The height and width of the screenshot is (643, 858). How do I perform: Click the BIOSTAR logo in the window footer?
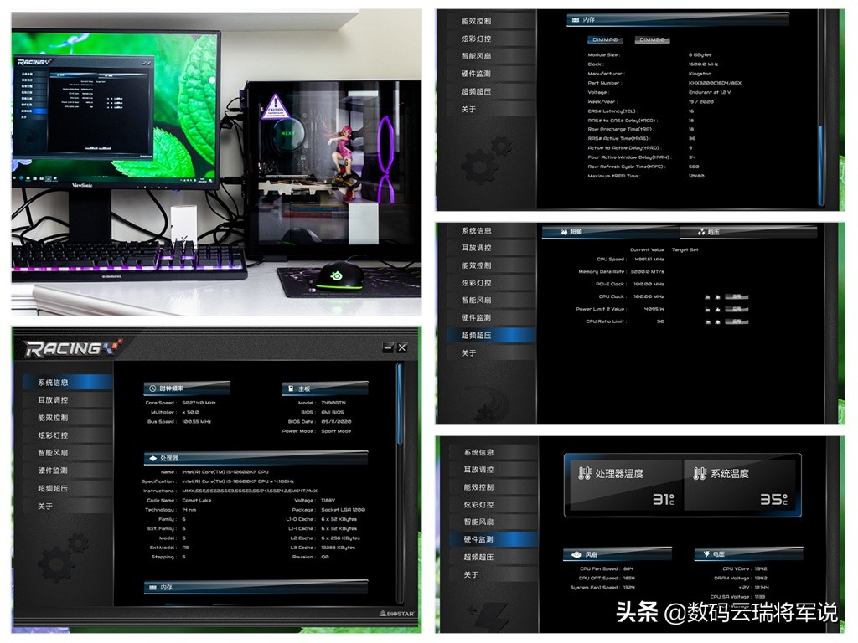point(397,614)
